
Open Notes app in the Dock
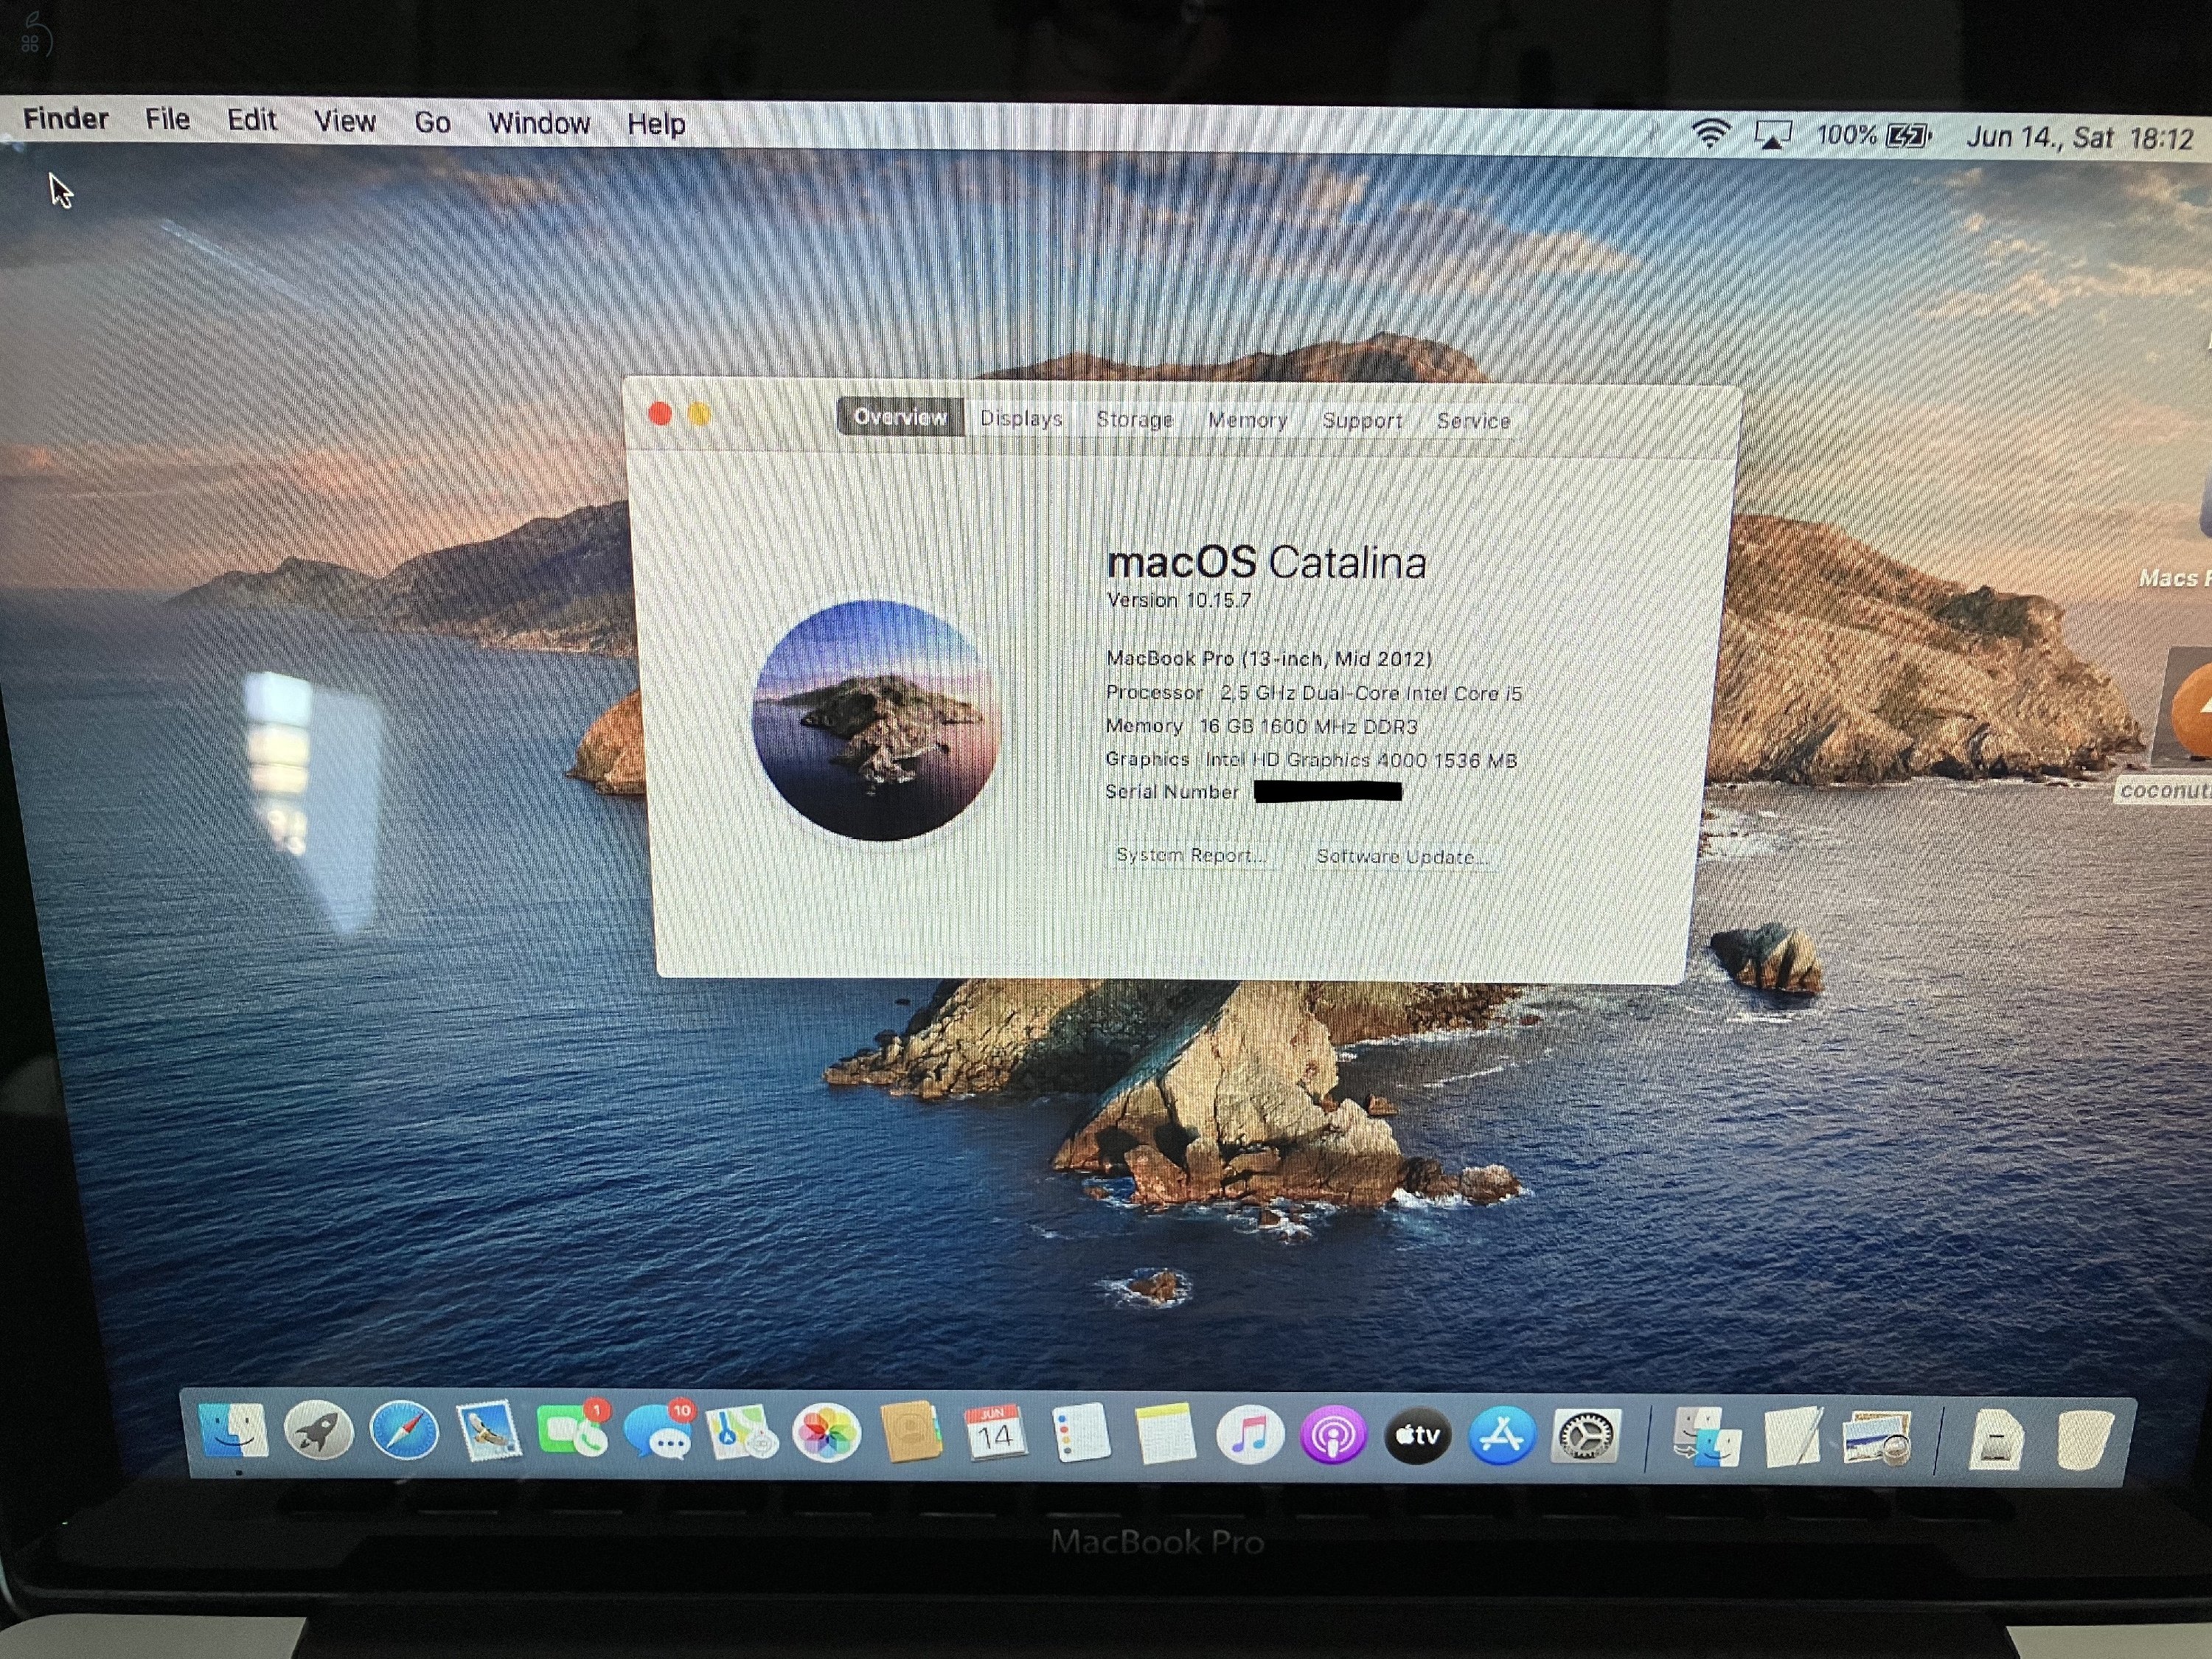tap(1165, 1435)
